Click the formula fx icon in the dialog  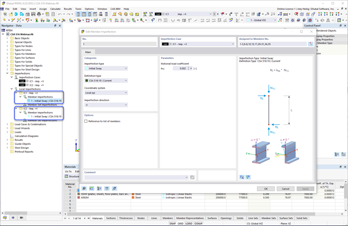tap(114, 188)
